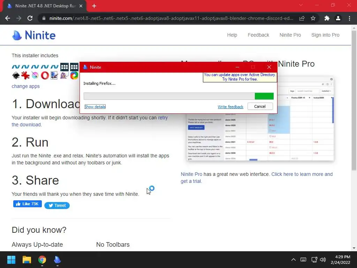
Task: Click the purple Pidgin icon
Action: coord(64,75)
